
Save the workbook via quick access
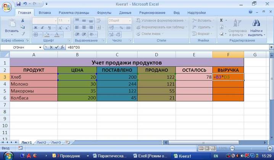click(x=18, y=4)
